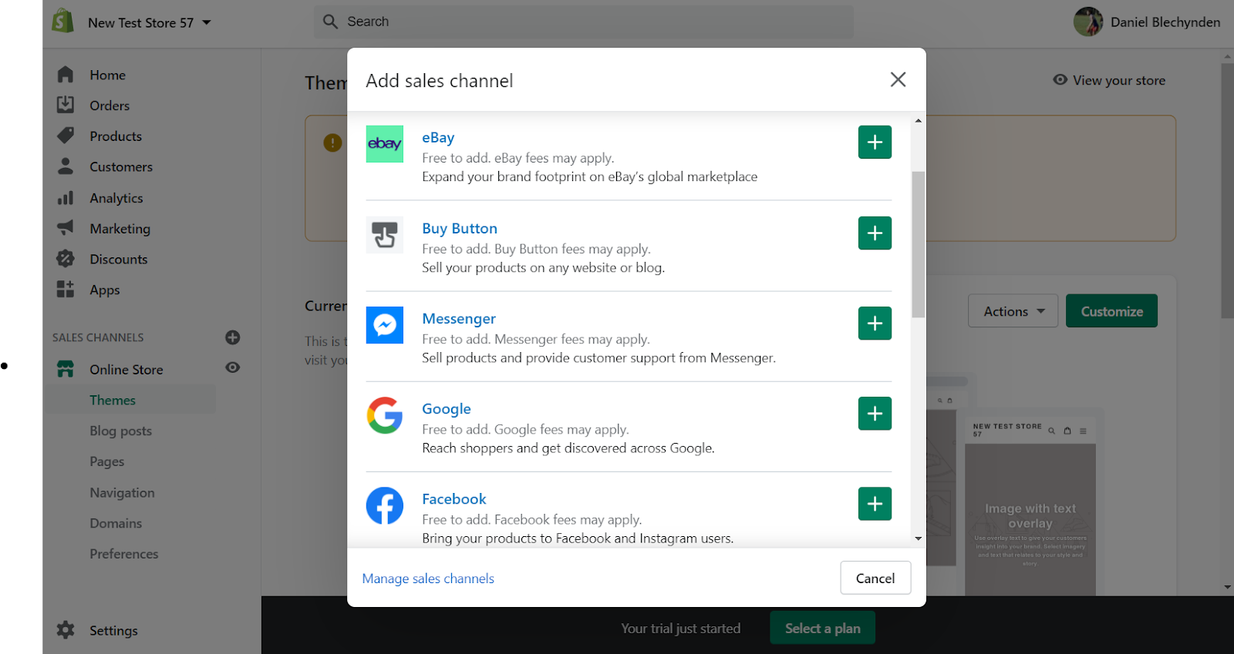Click the Marketing megaphone icon

66,228
